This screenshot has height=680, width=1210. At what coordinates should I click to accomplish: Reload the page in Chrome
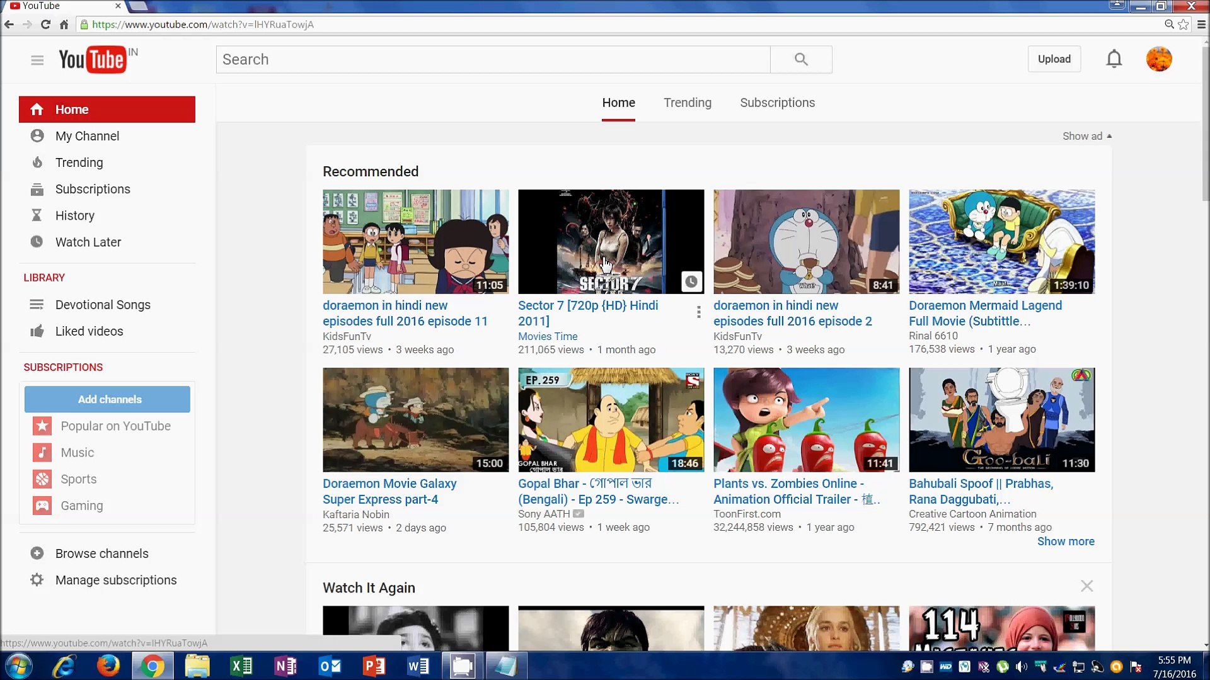[x=45, y=25]
